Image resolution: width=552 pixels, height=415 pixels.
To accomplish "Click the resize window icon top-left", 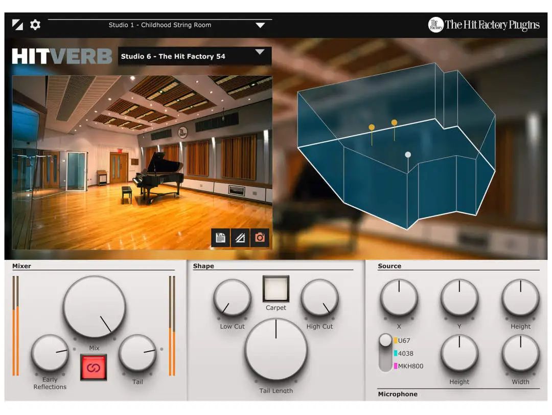I will click(17, 25).
